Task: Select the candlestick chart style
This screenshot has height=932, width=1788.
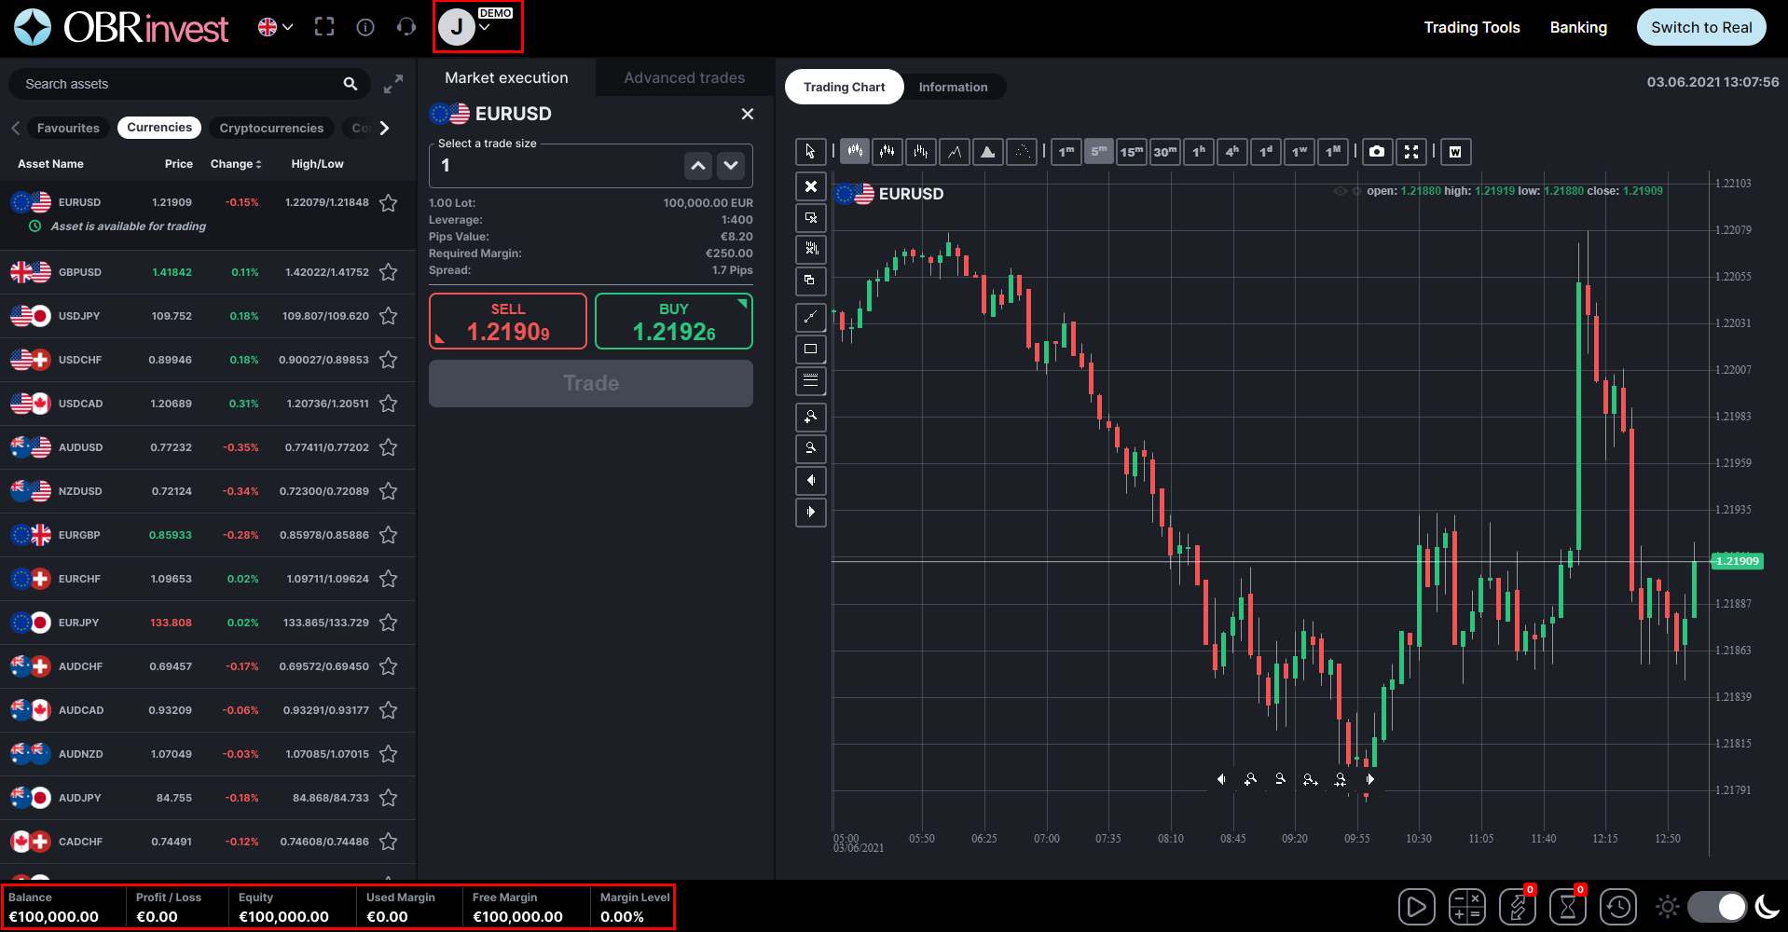Action: pyautogui.click(x=854, y=151)
